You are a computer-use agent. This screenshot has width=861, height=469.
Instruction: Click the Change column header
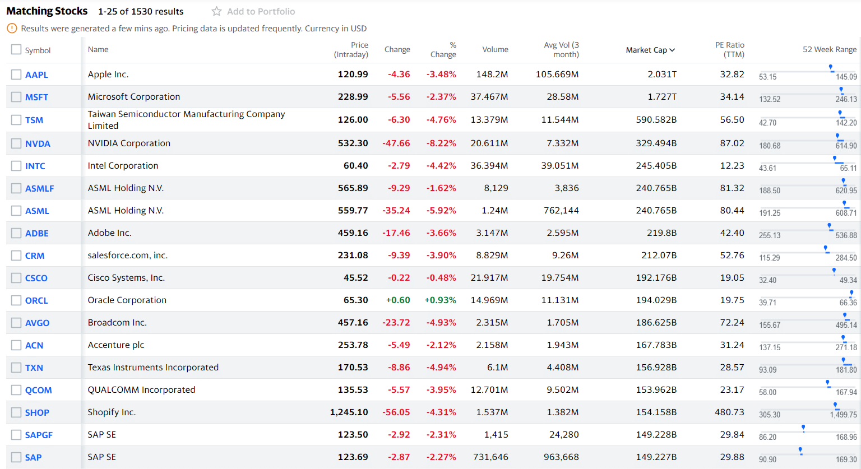397,50
